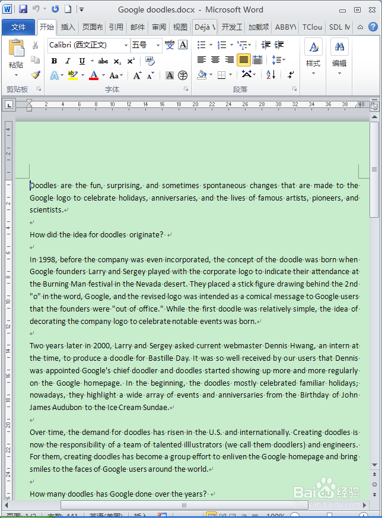
Task: Click the highlighted Justify alignment button
Action: pos(244,60)
